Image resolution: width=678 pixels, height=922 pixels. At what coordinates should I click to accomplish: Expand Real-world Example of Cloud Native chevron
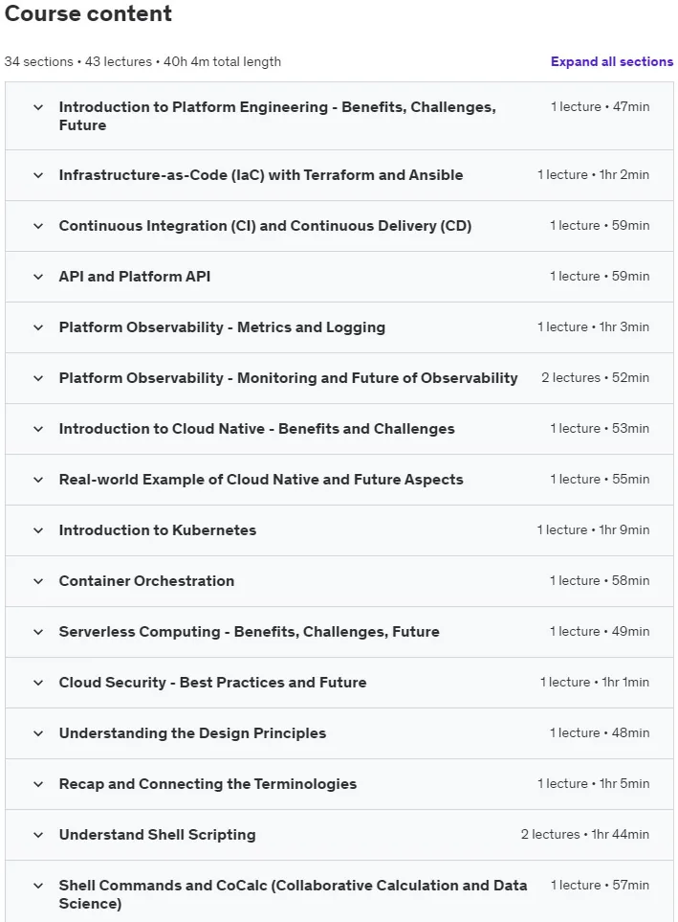click(38, 480)
